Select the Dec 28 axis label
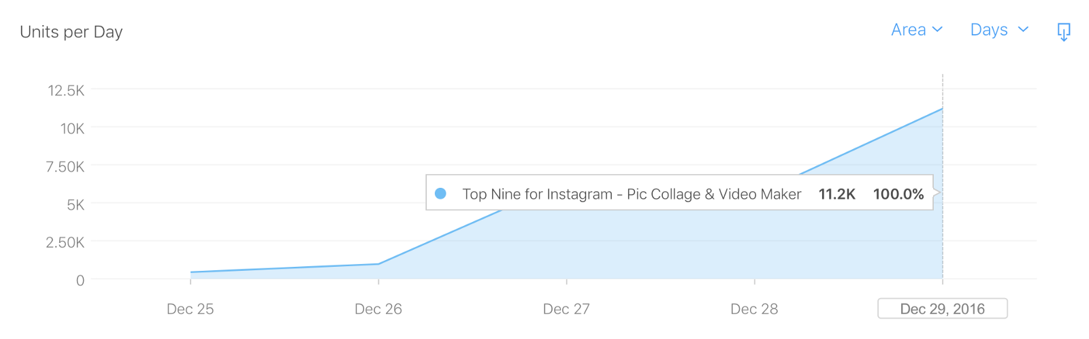Screen dimensions: 1089x339 754,309
